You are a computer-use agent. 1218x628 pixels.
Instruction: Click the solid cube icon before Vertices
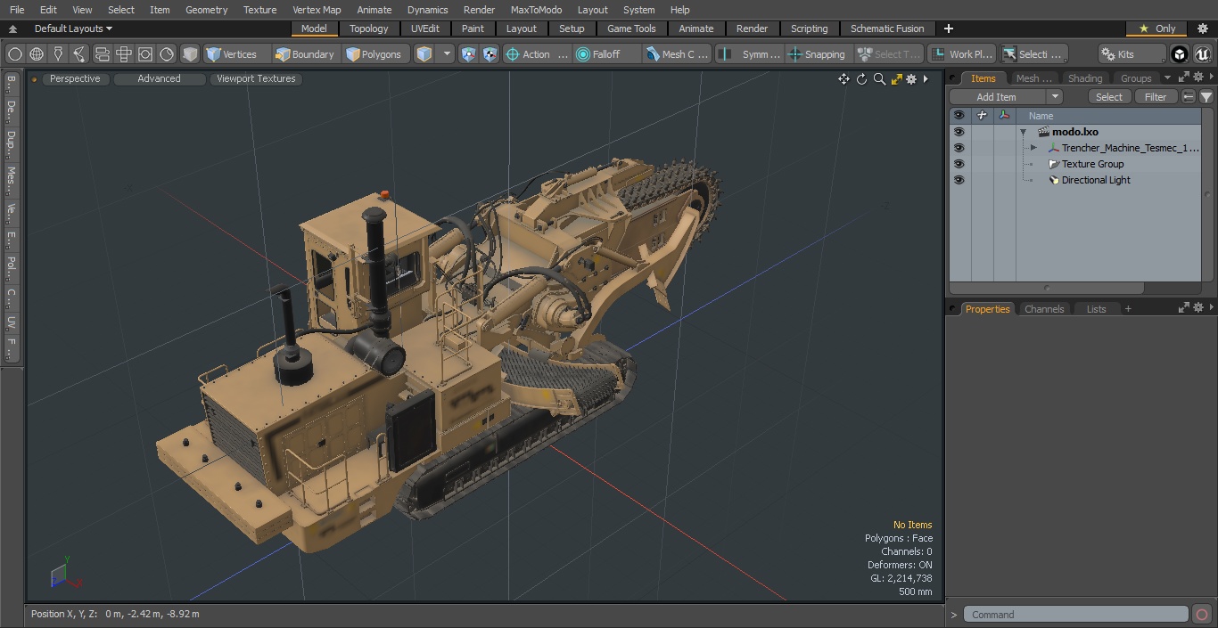click(x=190, y=54)
